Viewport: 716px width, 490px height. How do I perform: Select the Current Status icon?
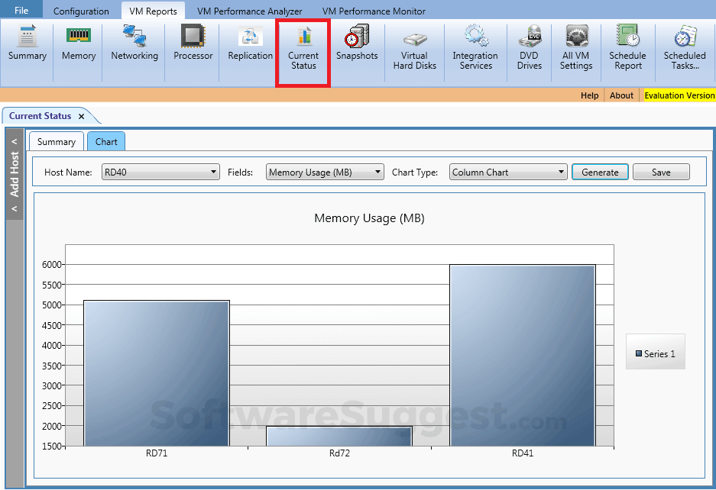coord(303,47)
